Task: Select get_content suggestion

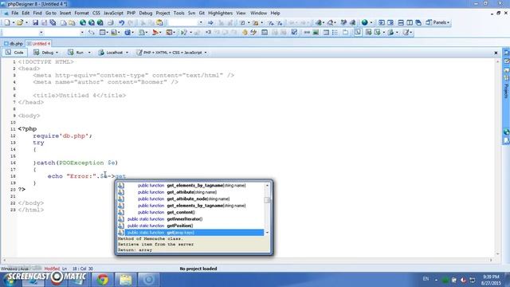Action: 194,212
